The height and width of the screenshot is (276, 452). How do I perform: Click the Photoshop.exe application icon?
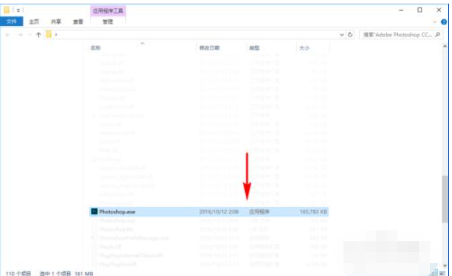click(x=94, y=211)
